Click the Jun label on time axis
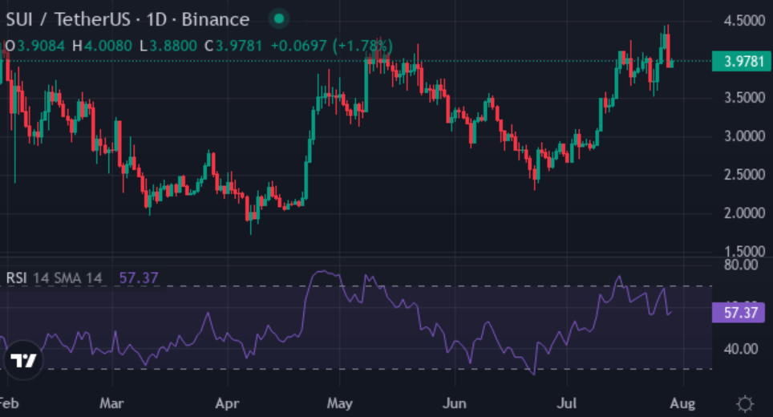 click(x=455, y=403)
